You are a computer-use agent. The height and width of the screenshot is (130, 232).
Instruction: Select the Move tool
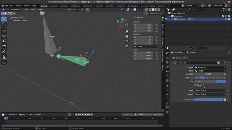pyautogui.click(x=4, y=30)
